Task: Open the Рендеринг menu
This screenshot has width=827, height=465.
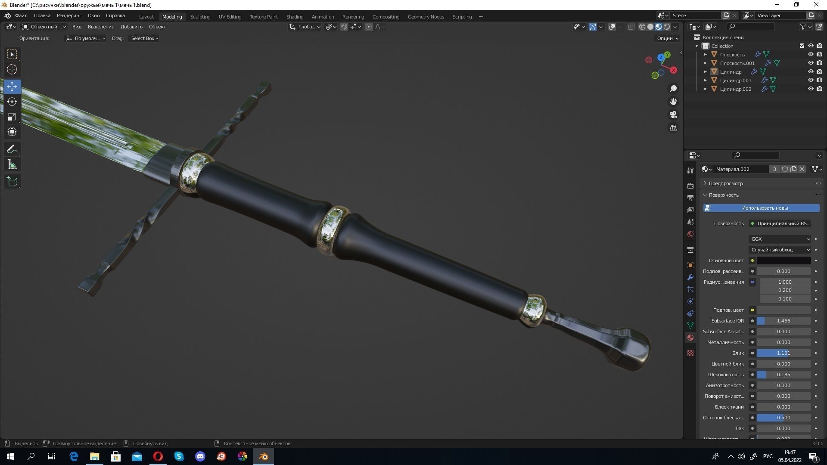Action: (x=68, y=15)
